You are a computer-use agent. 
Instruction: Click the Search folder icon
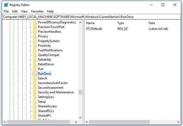coord(35,78)
